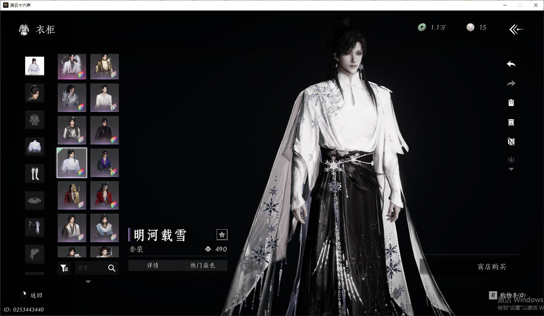Select the hat category in sidebar
Image resolution: width=544 pixels, height=316 pixels.
pos(34,200)
